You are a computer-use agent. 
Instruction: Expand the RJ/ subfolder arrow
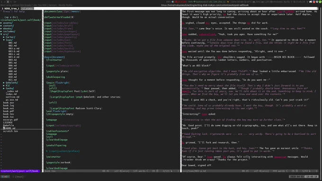[4, 86]
